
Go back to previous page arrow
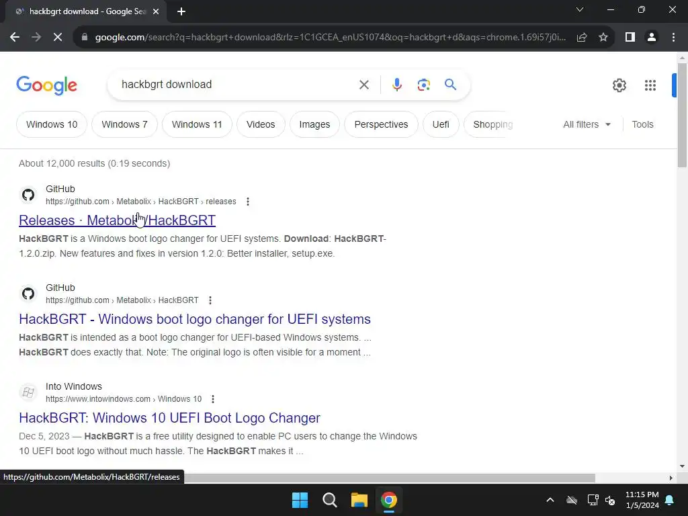[15, 38]
